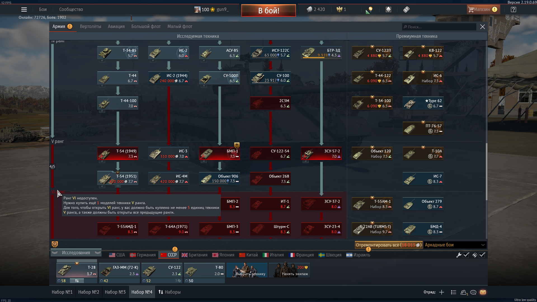Viewport: 537px width, 302px height.
Task: Open the question mark help icon
Action: point(513,10)
